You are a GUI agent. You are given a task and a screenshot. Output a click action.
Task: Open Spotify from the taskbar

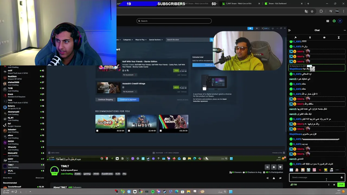pos(153,192)
